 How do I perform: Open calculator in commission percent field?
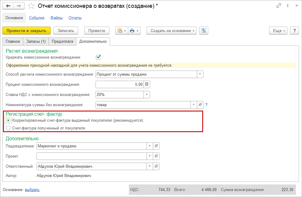tap(147, 85)
